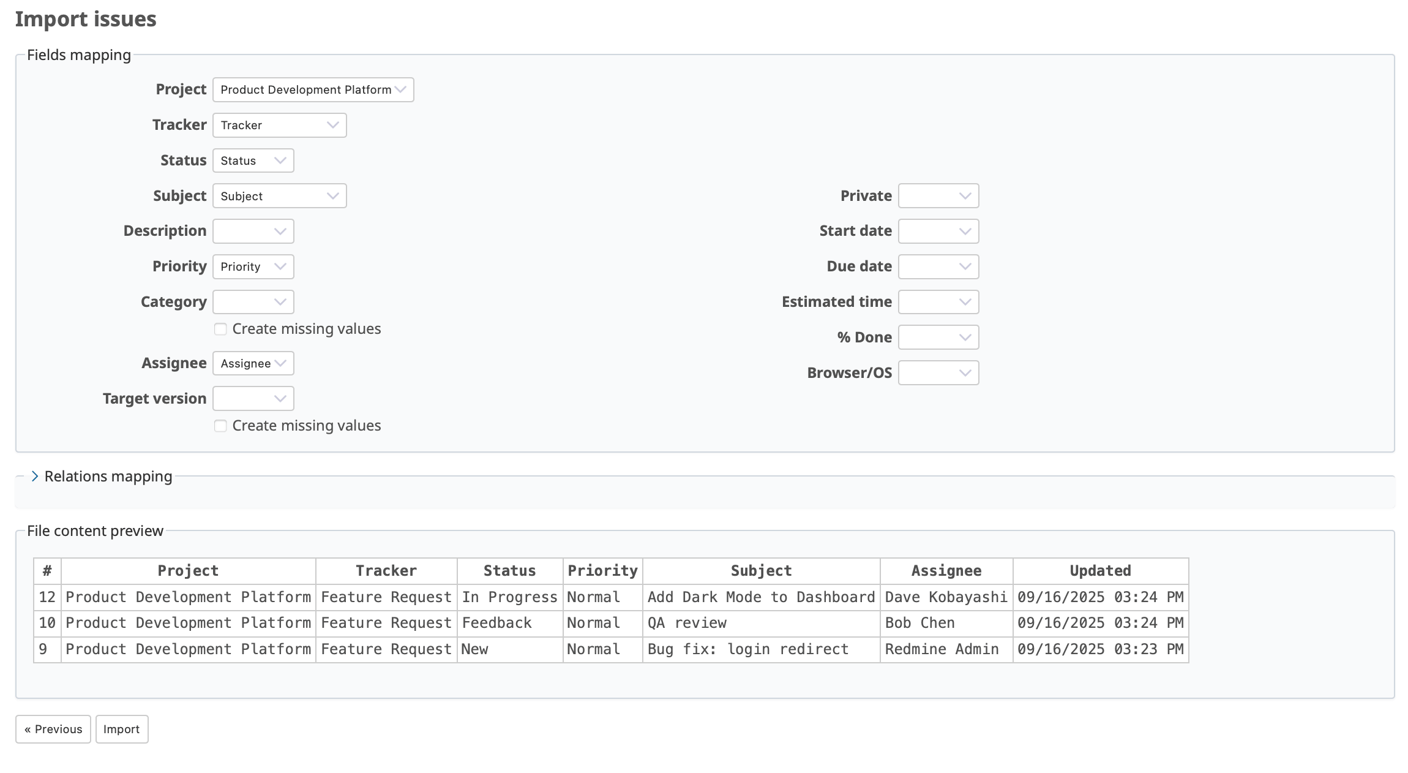Open the Category mapping dropdown
Viewport: 1408px width, 773px height.
pos(253,302)
